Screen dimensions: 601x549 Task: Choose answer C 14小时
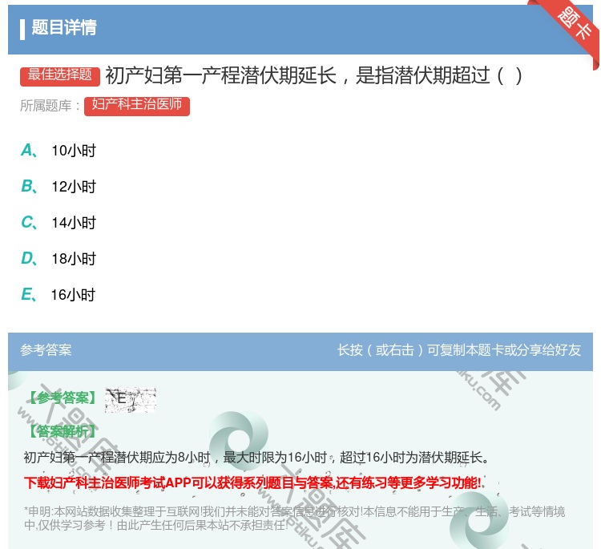pyautogui.click(x=58, y=223)
